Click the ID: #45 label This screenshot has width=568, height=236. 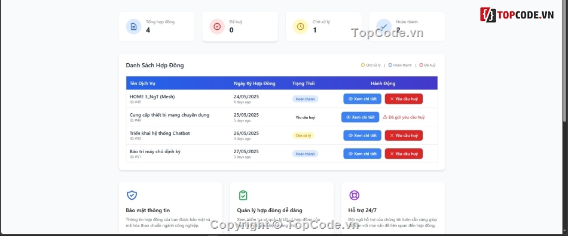136,102
